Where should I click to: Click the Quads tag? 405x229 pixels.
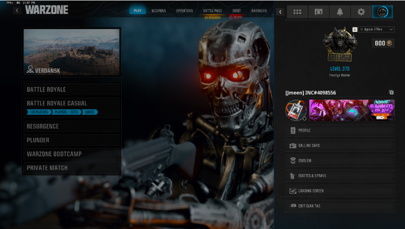click(90, 112)
